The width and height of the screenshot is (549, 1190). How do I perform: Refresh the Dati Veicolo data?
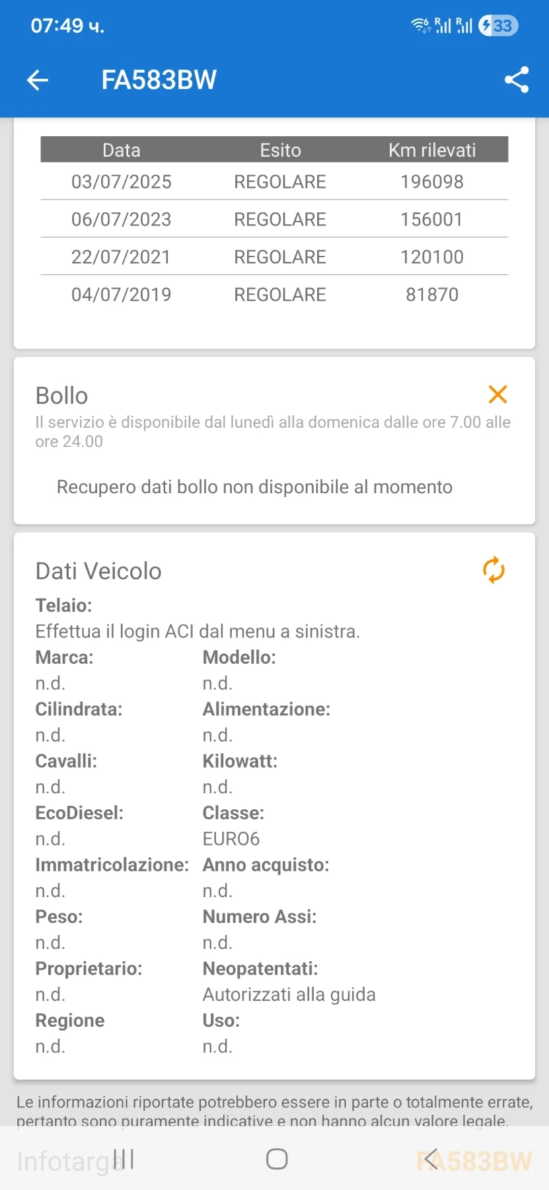point(494,570)
